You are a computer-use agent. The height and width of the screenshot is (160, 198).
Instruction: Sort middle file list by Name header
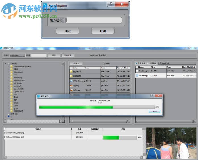click(x=77, y=68)
